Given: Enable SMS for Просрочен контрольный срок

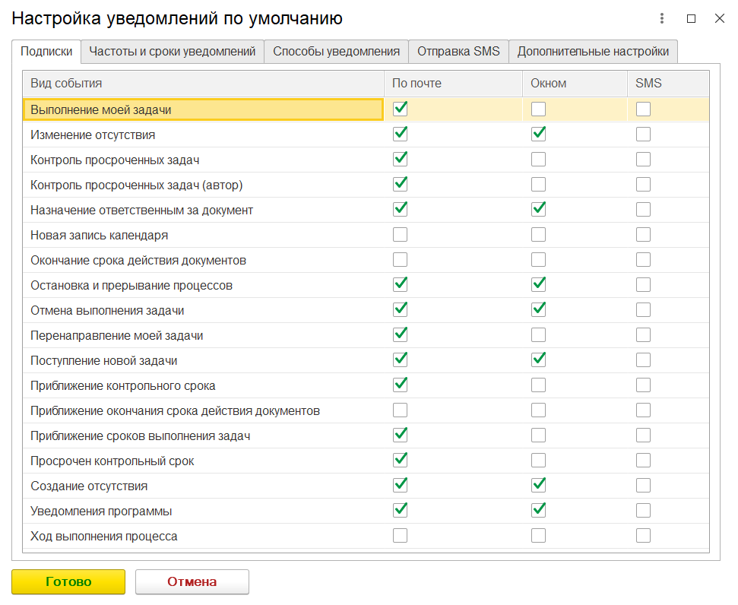Looking at the screenshot, I should tap(643, 461).
